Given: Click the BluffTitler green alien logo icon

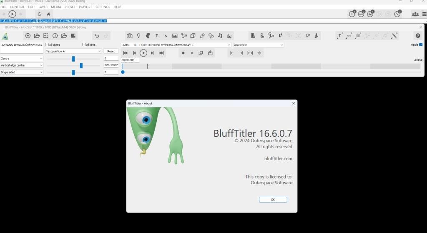Looking at the screenshot, I should [x=5, y=36].
